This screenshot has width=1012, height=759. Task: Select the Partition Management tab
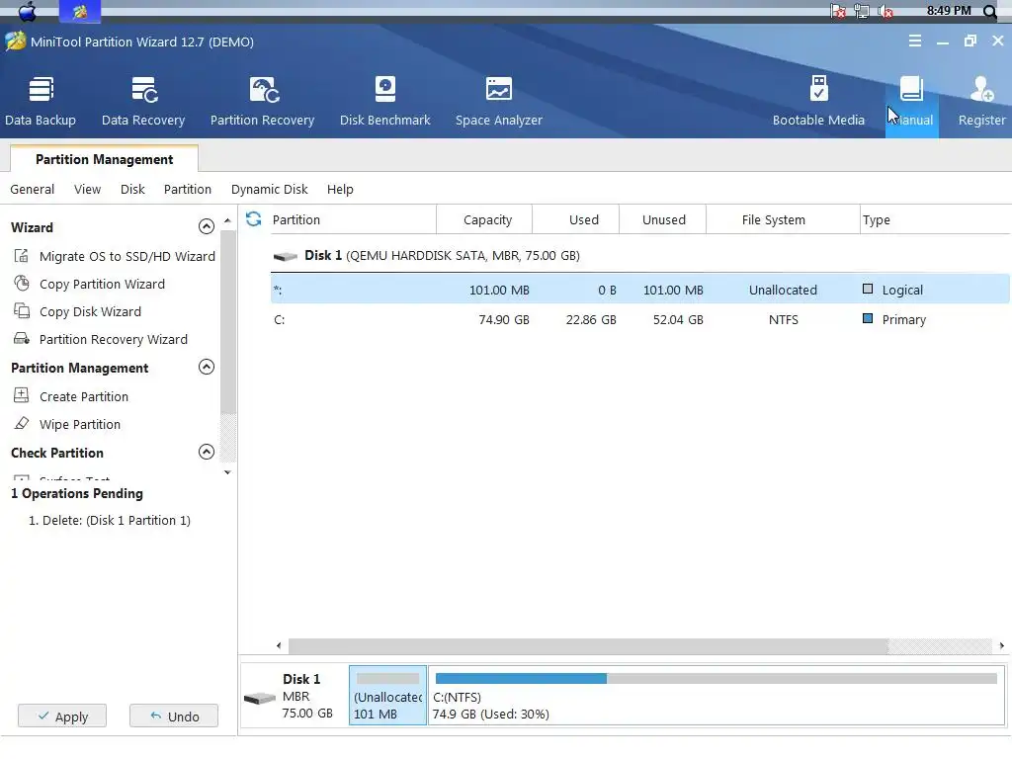104,159
